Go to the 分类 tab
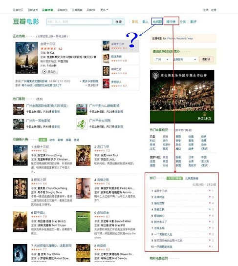The width and height of the screenshot is (238, 266). pos(183,21)
